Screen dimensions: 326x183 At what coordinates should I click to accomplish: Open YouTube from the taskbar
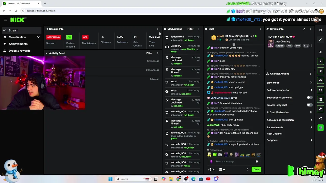point(208,179)
